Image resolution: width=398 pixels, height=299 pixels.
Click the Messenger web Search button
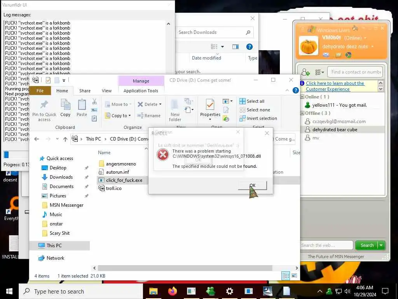pos(367,245)
